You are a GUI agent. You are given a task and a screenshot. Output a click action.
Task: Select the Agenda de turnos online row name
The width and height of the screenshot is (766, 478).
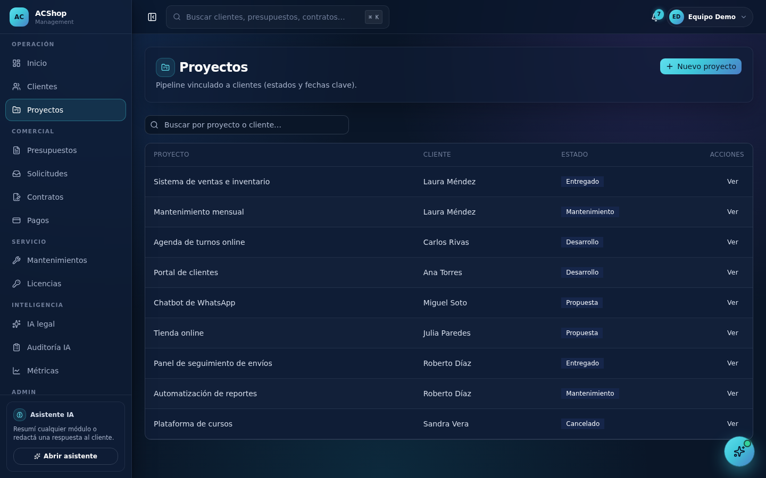(x=199, y=242)
